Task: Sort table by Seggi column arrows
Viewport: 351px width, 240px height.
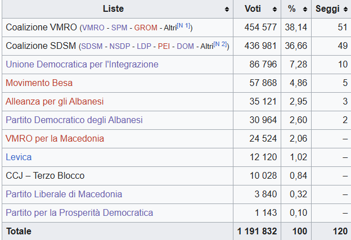Action: pyautogui.click(x=344, y=10)
